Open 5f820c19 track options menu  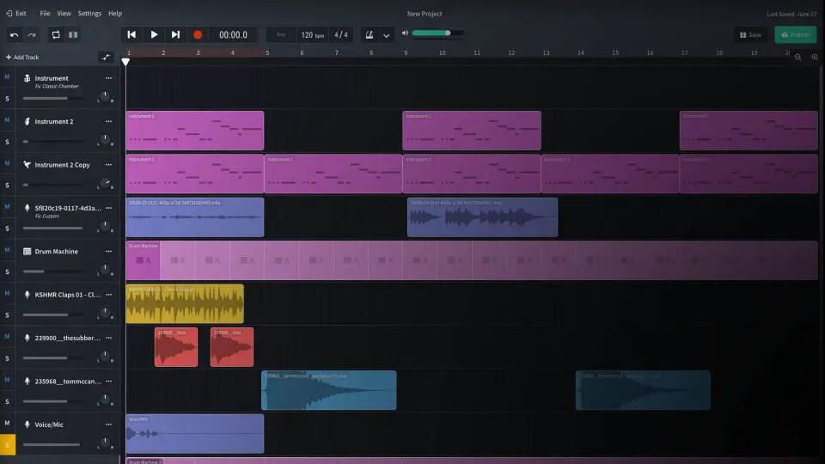[108, 208]
